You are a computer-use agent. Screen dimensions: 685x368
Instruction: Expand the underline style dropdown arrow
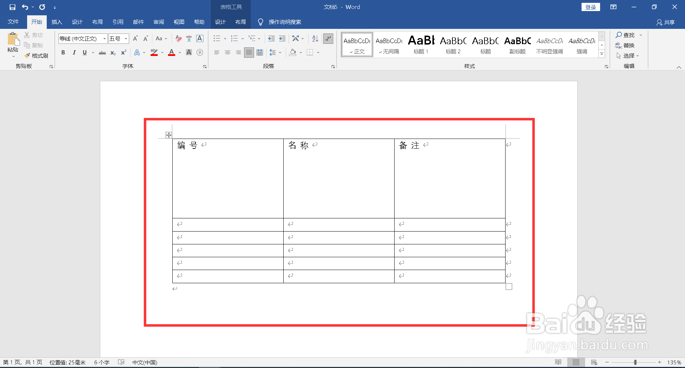tap(93, 52)
